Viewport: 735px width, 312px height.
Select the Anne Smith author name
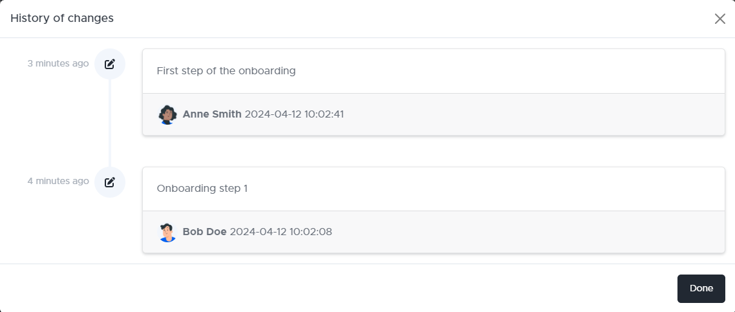tap(212, 114)
